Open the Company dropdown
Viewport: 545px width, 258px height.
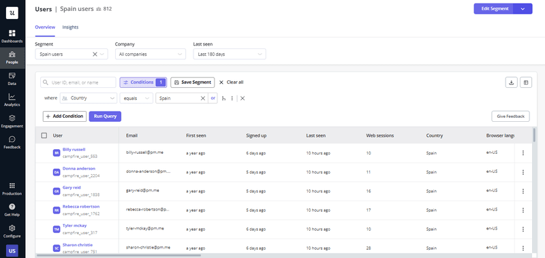(150, 54)
